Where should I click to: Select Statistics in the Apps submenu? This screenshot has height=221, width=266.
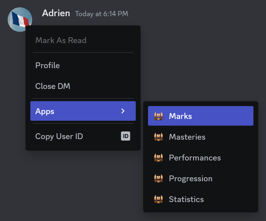coord(186,199)
